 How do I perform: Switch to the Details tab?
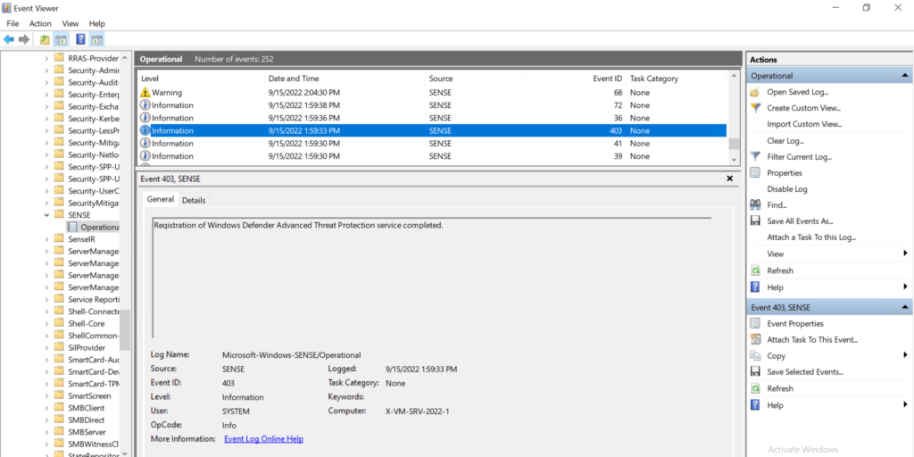point(194,200)
